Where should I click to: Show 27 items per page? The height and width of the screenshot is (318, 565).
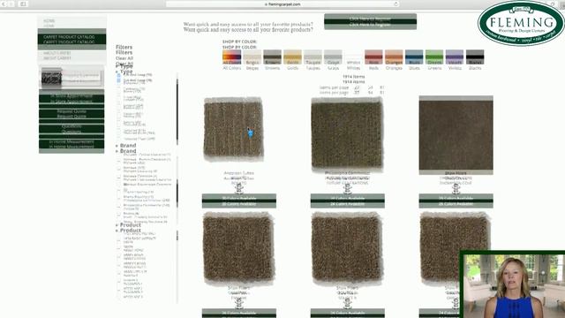coord(357,90)
